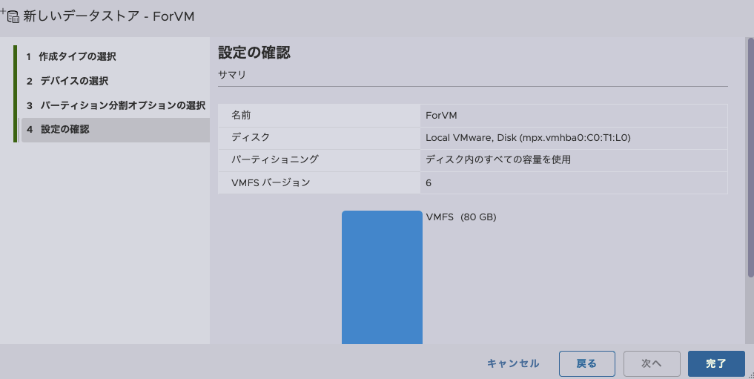Click the Local VMware, Disk value
This screenshot has height=379, width=754.
(x=528, y=138)
